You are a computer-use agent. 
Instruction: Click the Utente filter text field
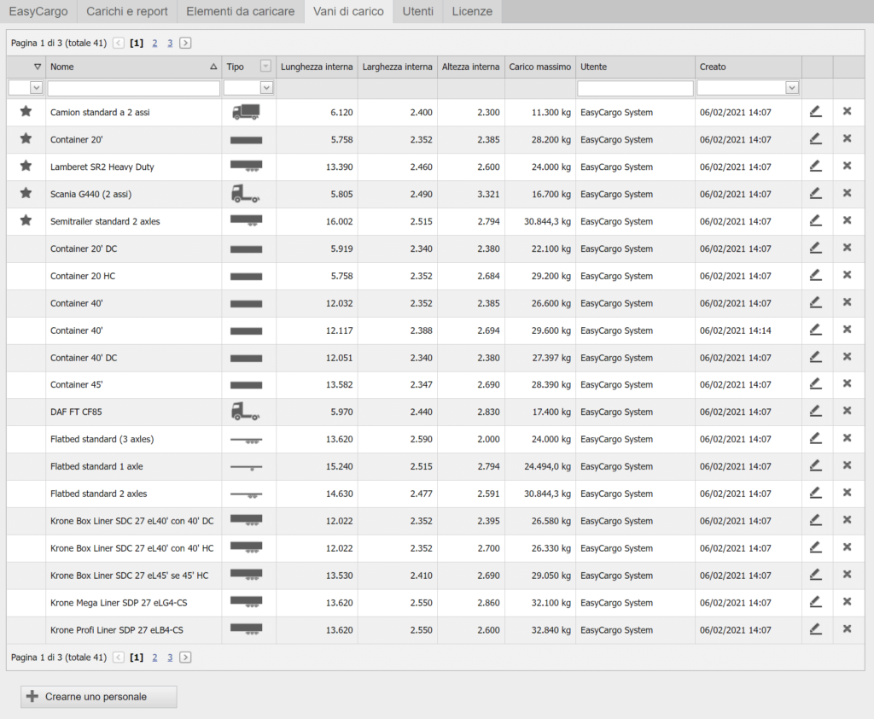point(635,88)
